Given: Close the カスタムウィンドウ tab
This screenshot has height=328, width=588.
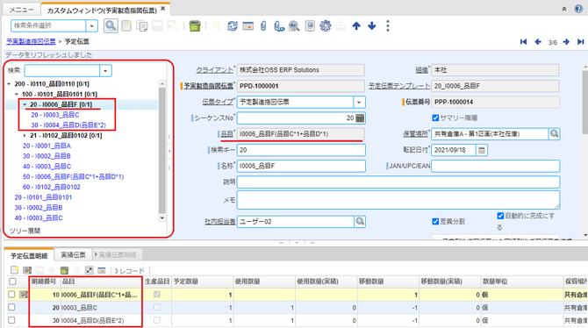Looking at the screenshot, I should click(x=162, y=9).
